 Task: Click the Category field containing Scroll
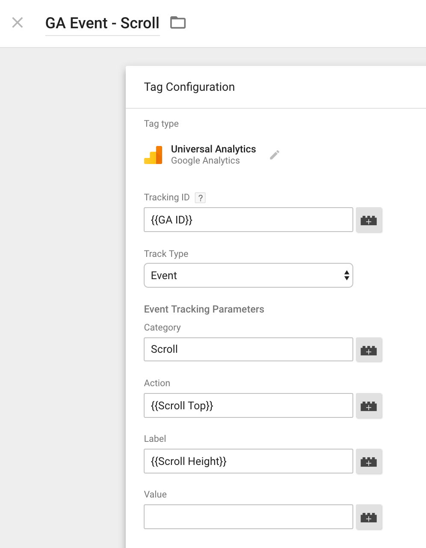[x=248, y=349]
